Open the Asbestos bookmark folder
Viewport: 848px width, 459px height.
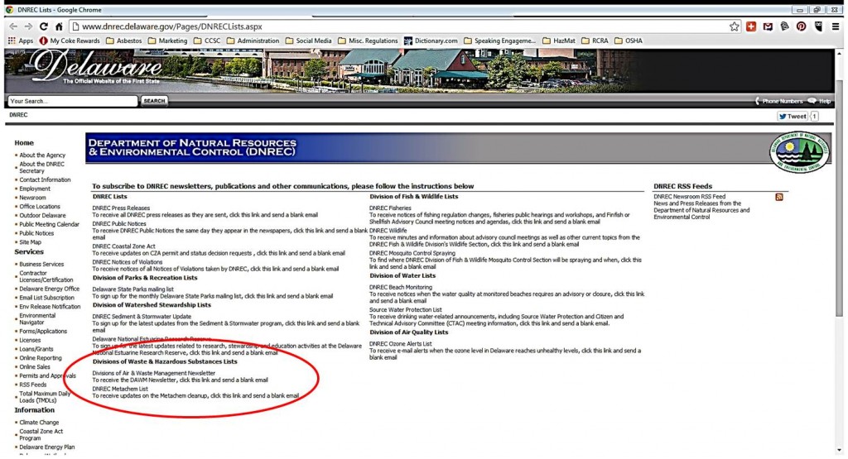click(x=124, y=41)
